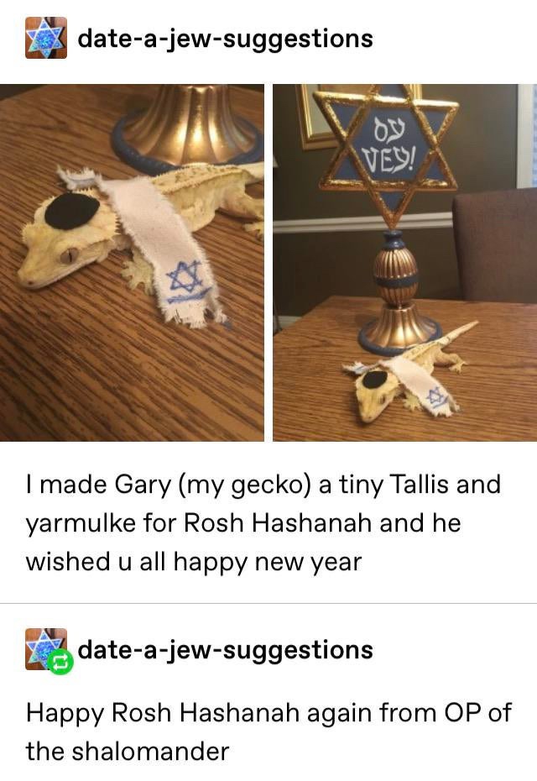This screenshot has width=537, height=781.
Task: Enlarge the right photo with the star stand
Action: pos(404,263)
